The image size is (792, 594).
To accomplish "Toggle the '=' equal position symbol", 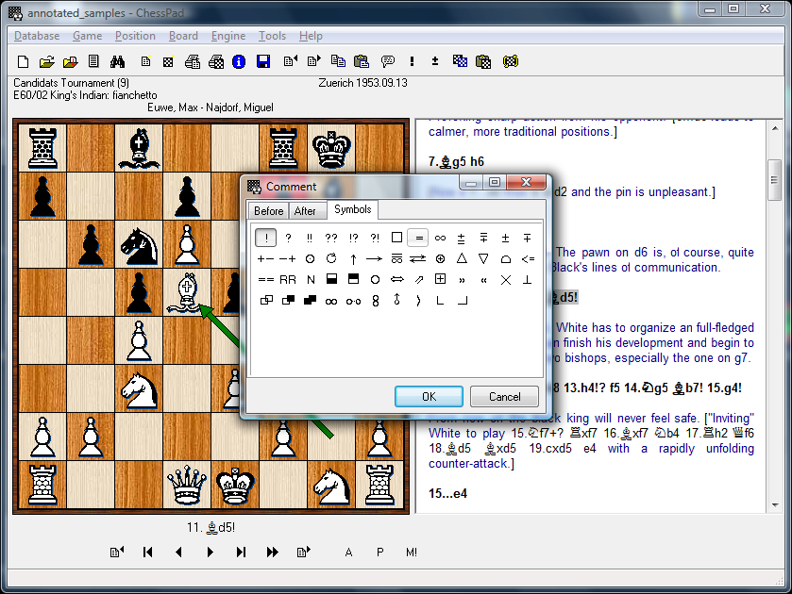I will coord(419,238).
